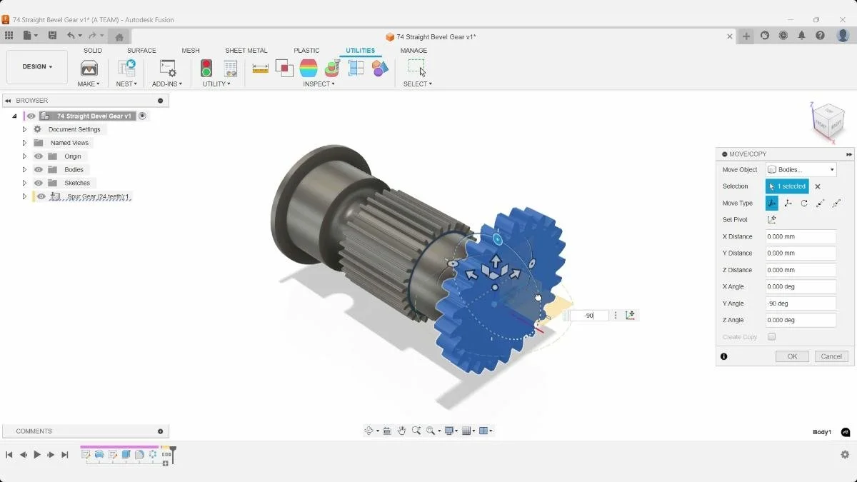The width and height of the screenshot is (857, 482).
Task: Toggle visibility of Origin folder
Action: tap(39, 156)
